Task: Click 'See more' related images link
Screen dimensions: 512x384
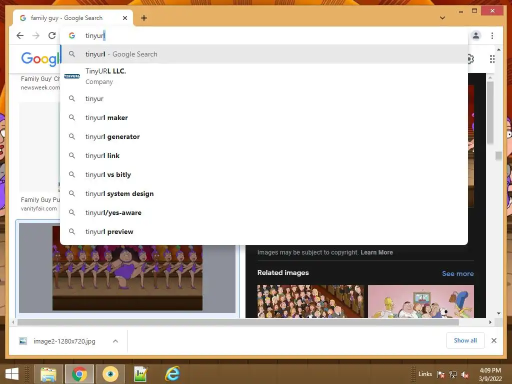Action: (x=458, y=273)
